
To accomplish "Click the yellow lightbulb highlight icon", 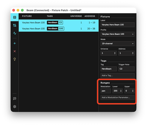I will [15, 59].
